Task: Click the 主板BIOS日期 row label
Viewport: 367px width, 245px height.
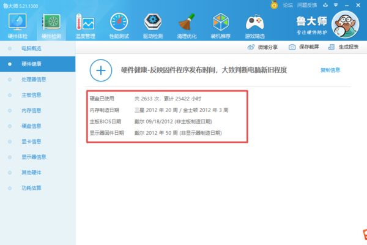Action: pyautogui.click(x=105, y=121)
